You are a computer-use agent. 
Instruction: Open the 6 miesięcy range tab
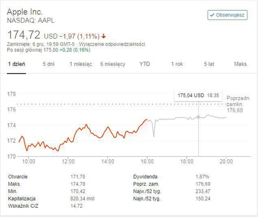tap(113, 64)
